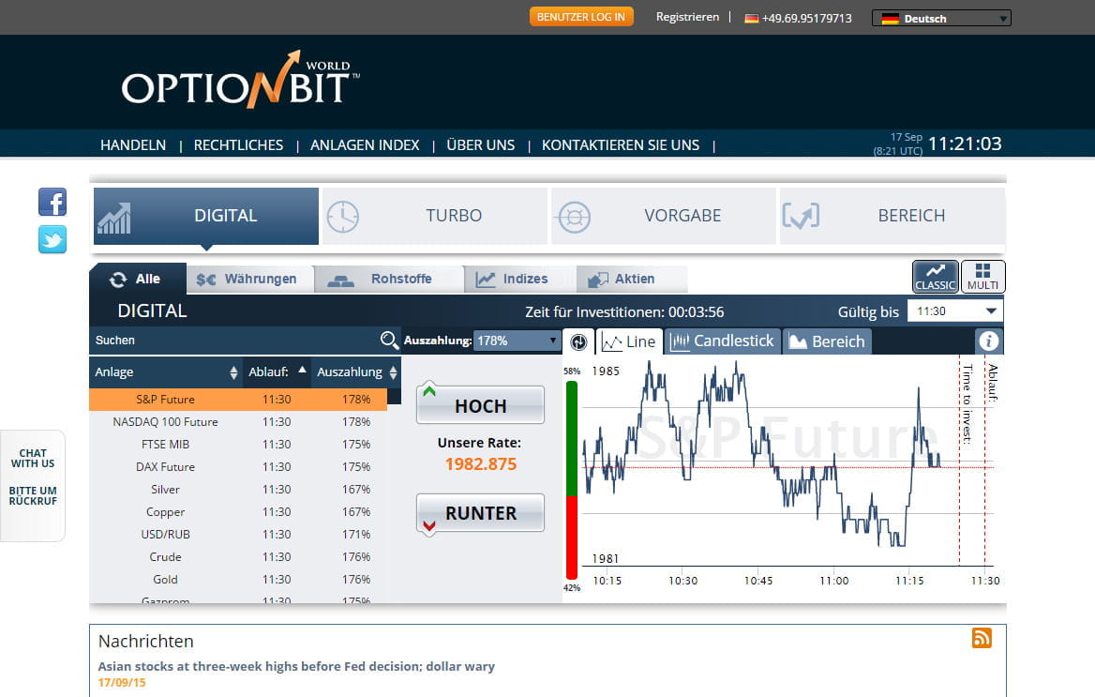
Task: Filter by Währungen tab
Action: 250,279
